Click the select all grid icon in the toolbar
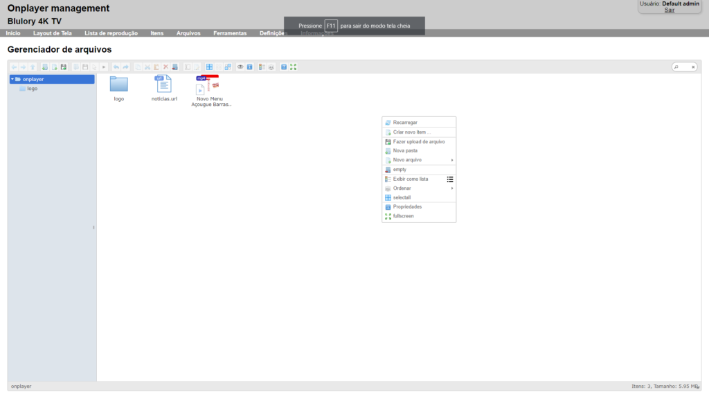Viewport: 709px width, 399px height. [x=209, y=67]
